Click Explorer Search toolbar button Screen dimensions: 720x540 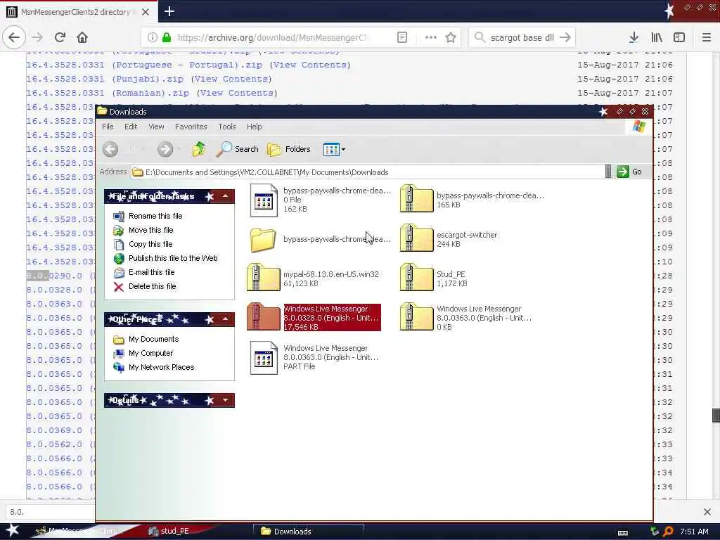point(238,149)
